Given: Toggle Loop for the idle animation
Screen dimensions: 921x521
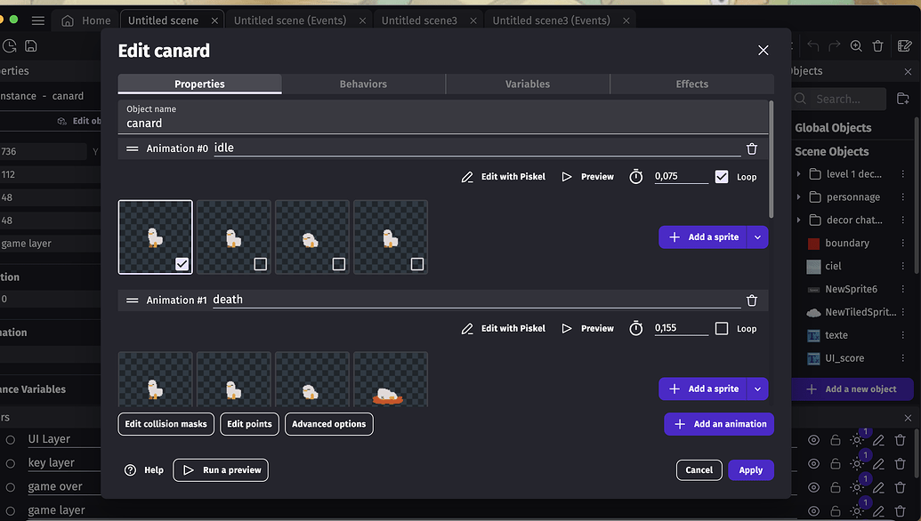Looking at the screenshot, I should point(722,177).
